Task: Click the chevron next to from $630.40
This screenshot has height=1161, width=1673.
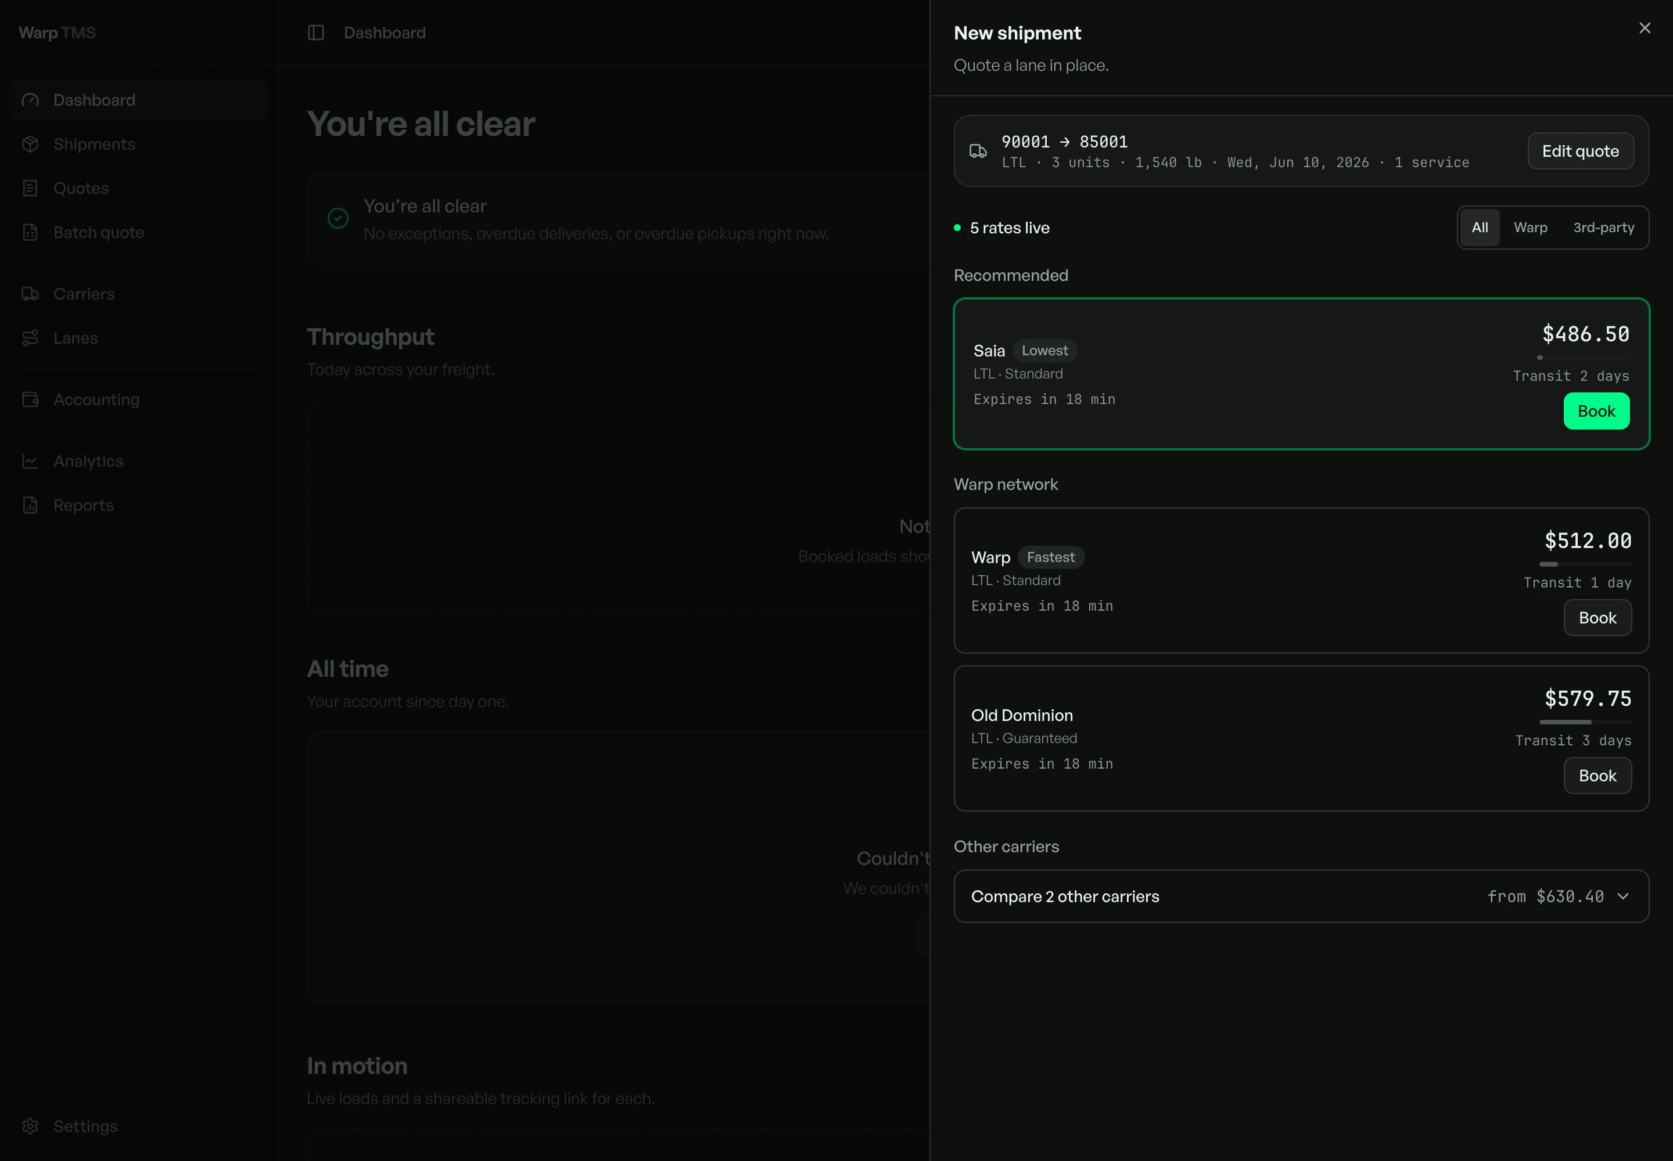Action: click(x=1623, y=897)
